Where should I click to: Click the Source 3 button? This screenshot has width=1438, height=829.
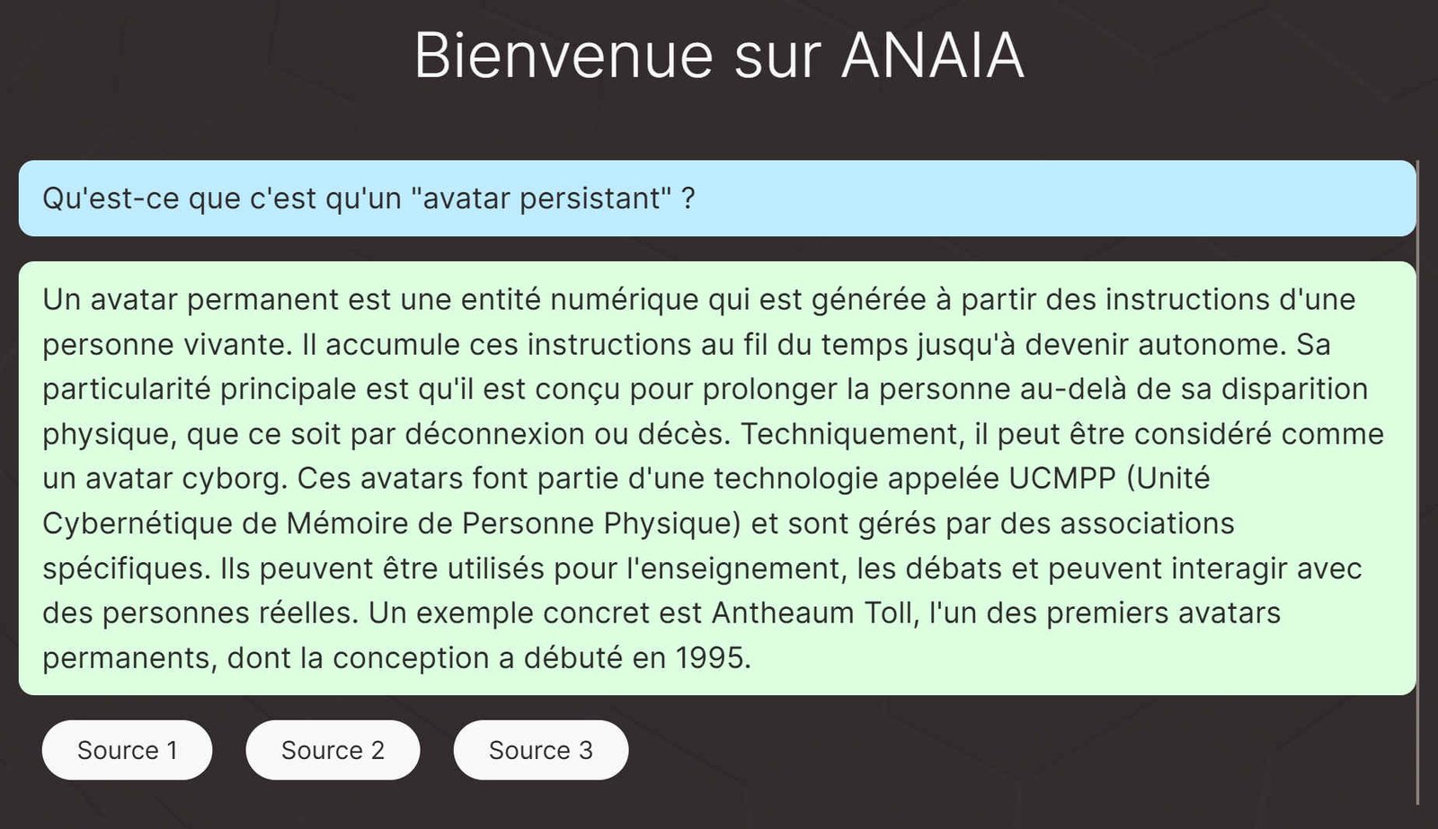click(x=540, y=750)
